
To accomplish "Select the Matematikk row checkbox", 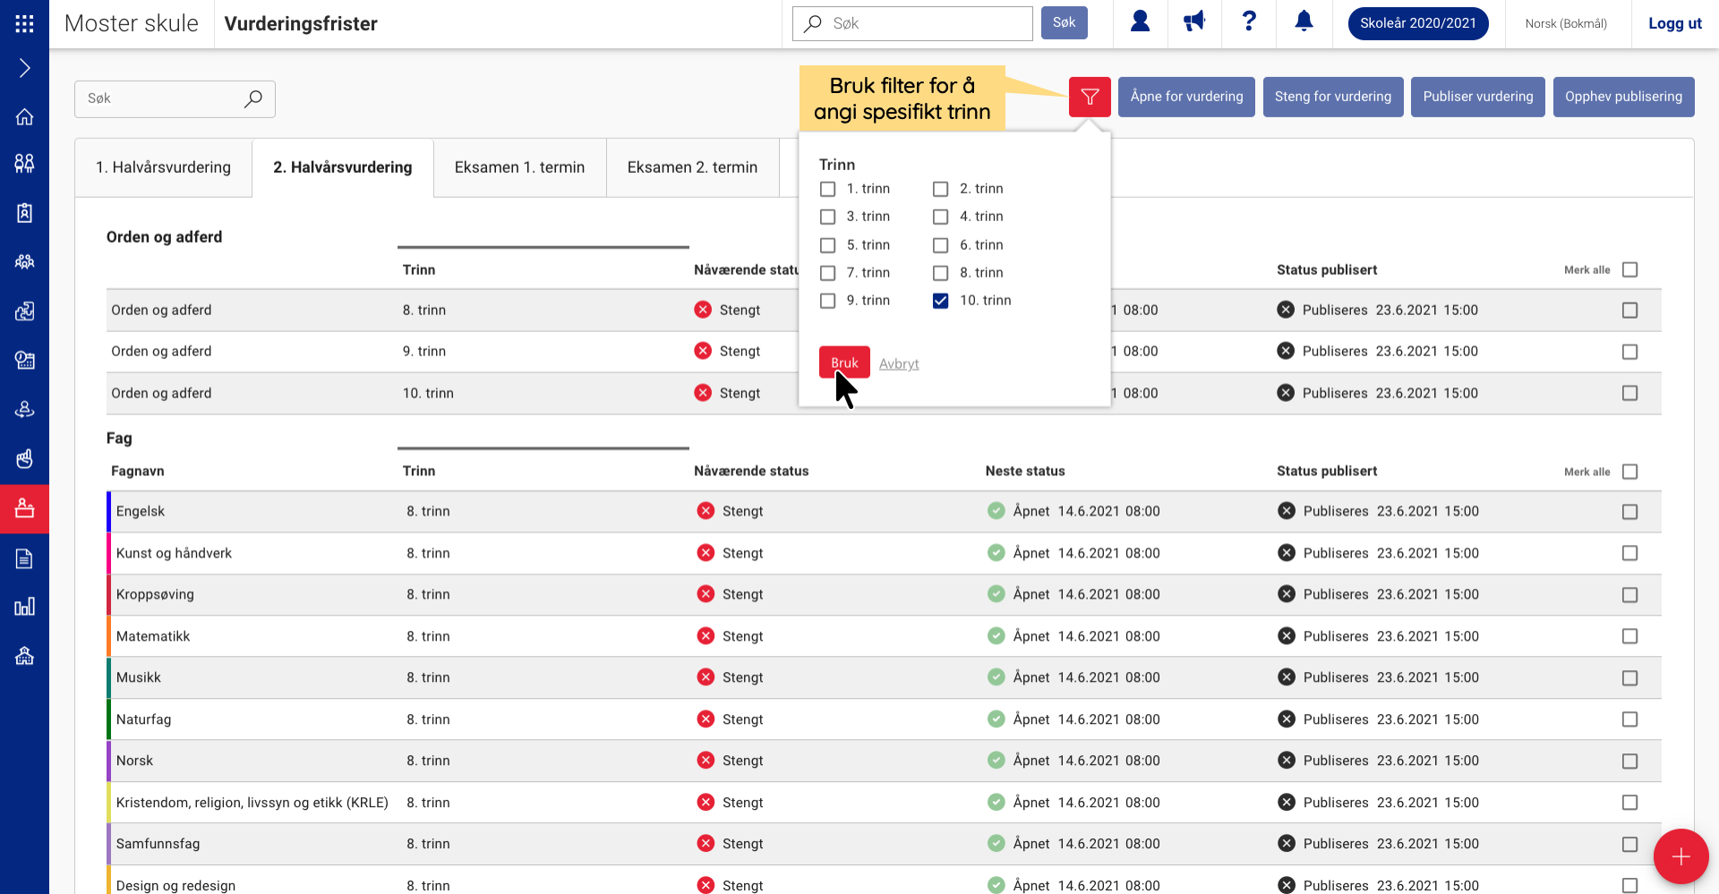I will [x=1629, y=636].
